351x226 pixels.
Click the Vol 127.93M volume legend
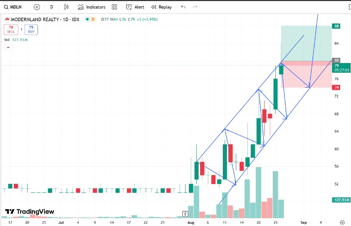click(x=16, y=40)
